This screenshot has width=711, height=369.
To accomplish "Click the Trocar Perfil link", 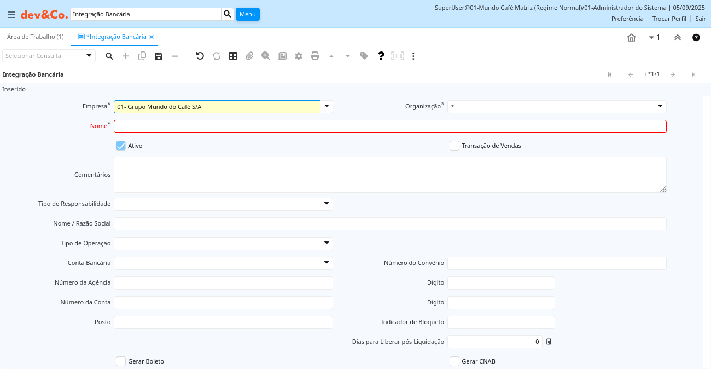I will (x=669, y=19).
